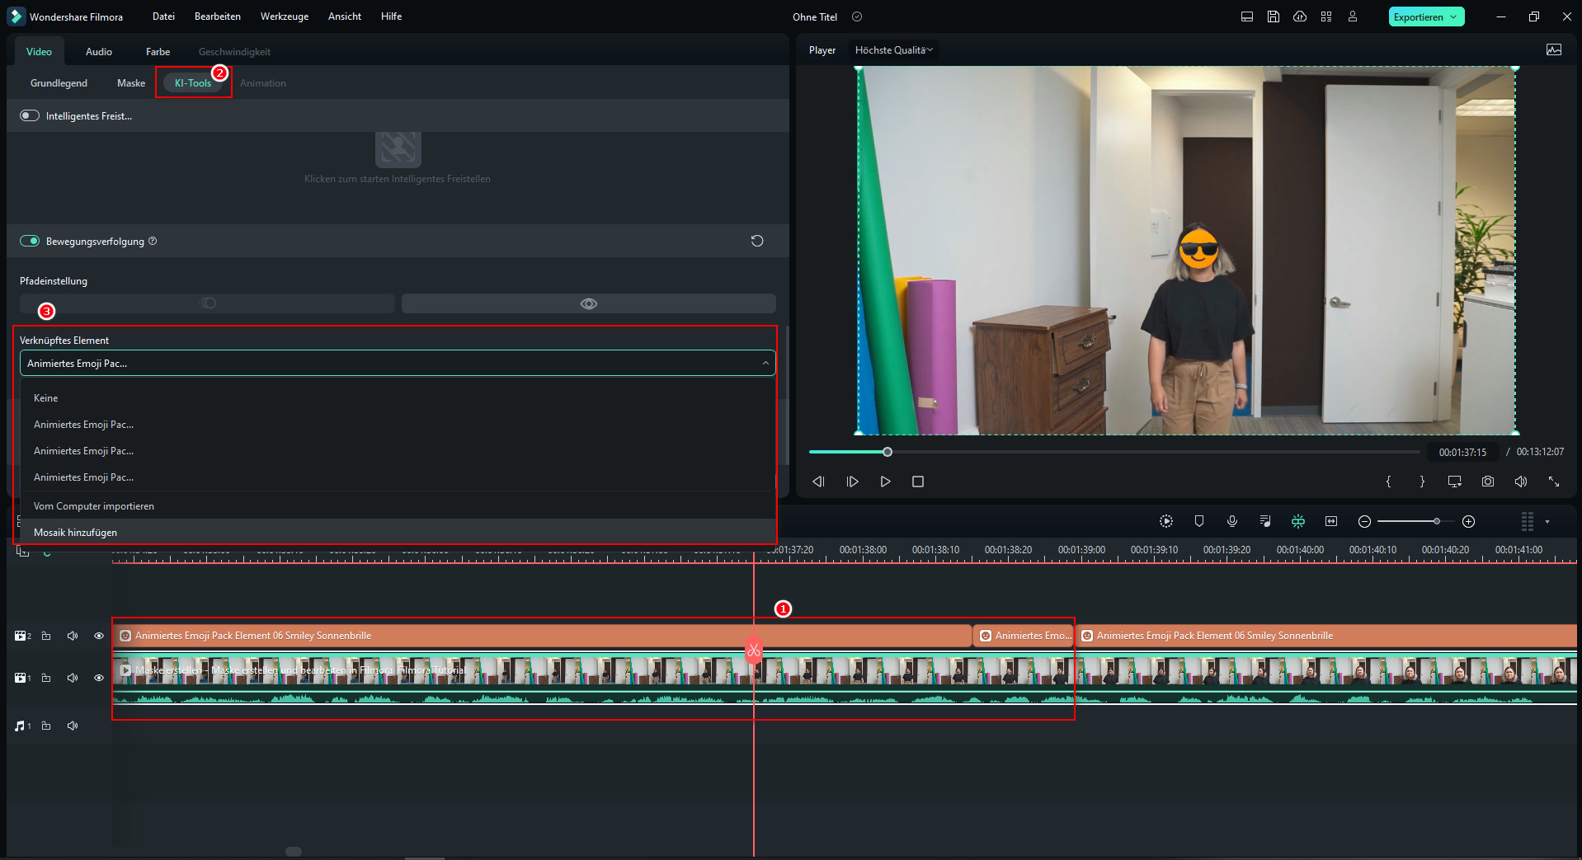Start playback with the play button
Screen dimensions: 1582x860
click(886, 482)
